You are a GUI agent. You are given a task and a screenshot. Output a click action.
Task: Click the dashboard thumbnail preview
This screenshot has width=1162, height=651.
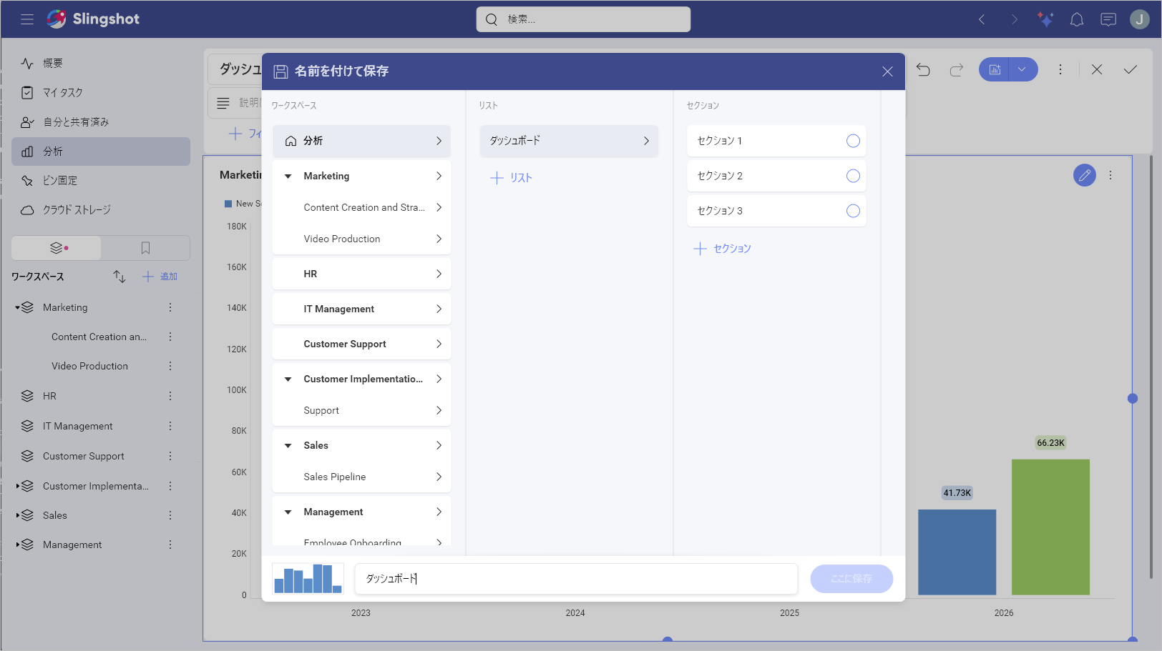click(x=308, y=579)
